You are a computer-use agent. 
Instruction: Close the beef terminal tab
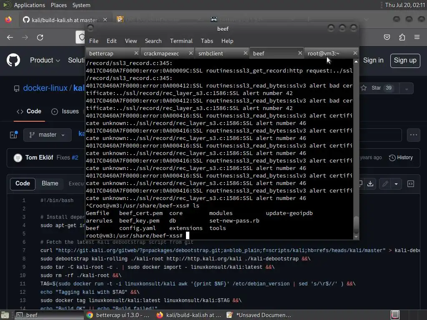coord(300,53)
